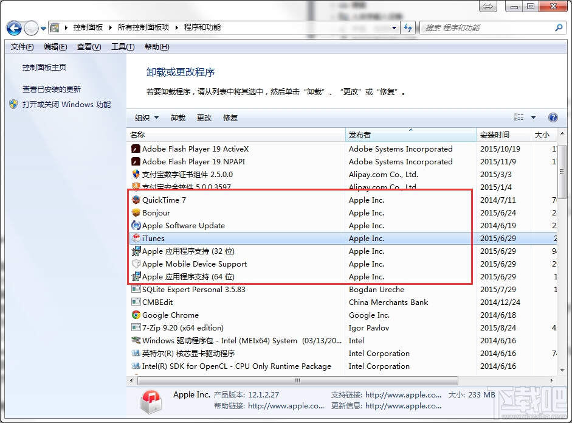Select the Apple Software Update icon
Screen dimensions: 572x423
coord(136,225)
